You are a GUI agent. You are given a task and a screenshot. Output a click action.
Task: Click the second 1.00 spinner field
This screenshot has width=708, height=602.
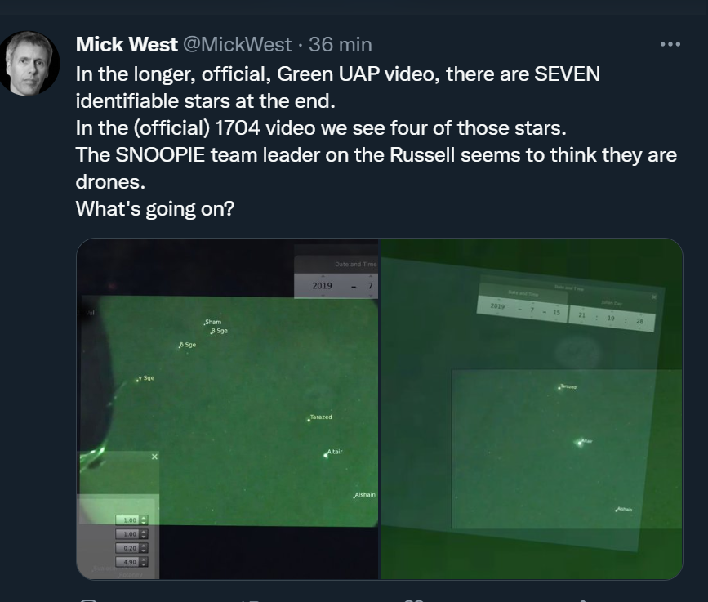pos(131,534)
